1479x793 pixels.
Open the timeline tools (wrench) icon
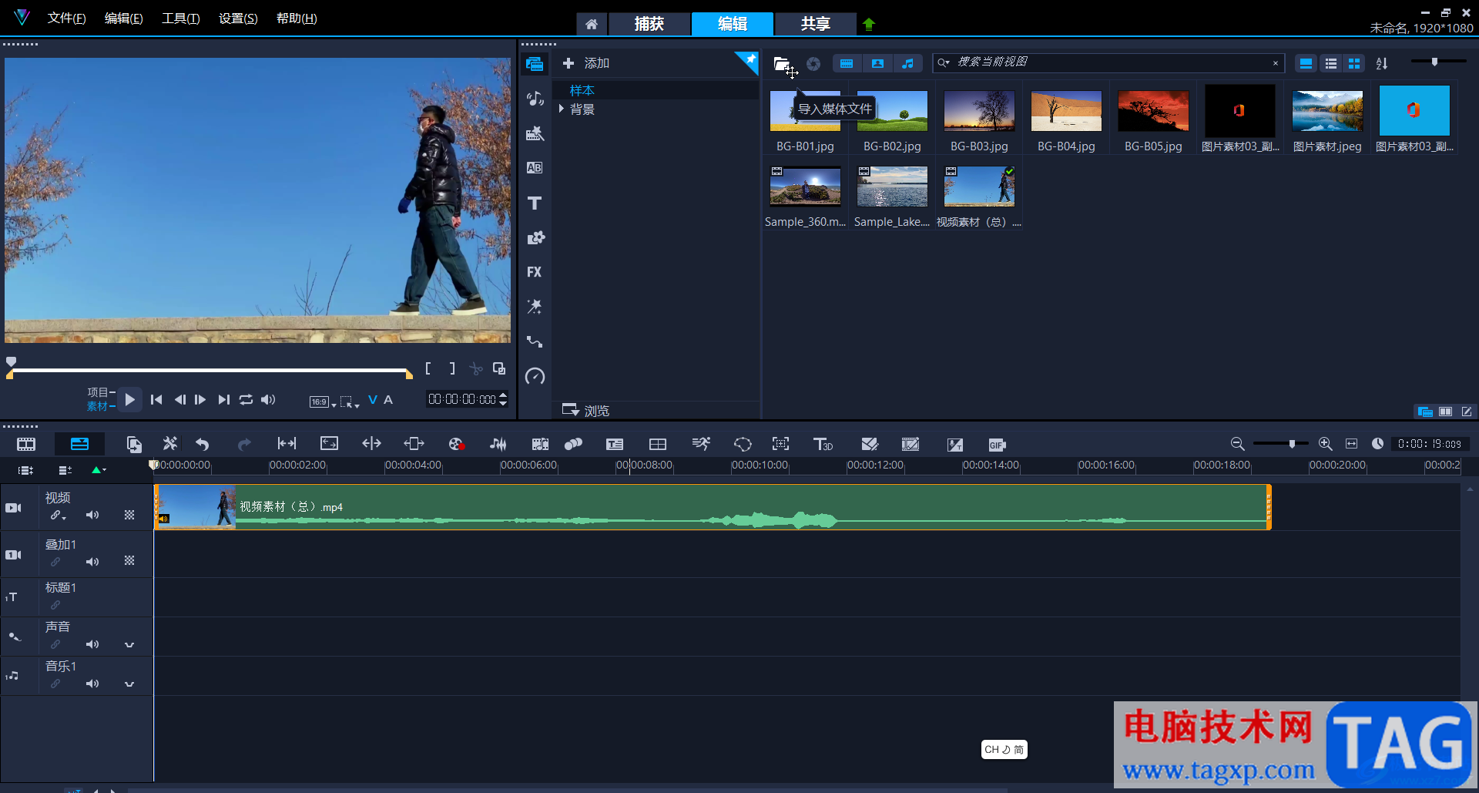pyautogui.click(x=169, y=444)
